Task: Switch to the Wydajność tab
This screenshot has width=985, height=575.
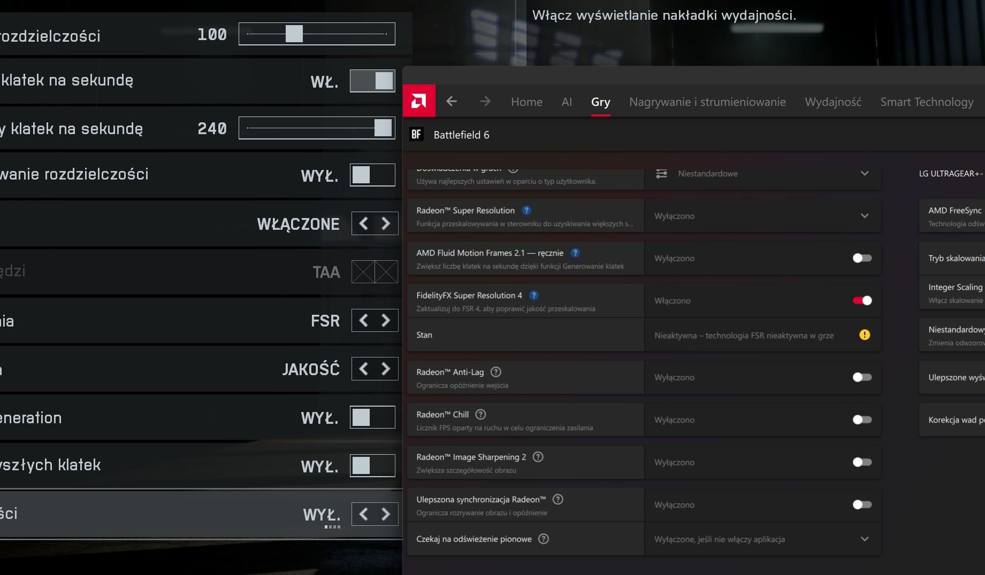Action: pos(833,102)
